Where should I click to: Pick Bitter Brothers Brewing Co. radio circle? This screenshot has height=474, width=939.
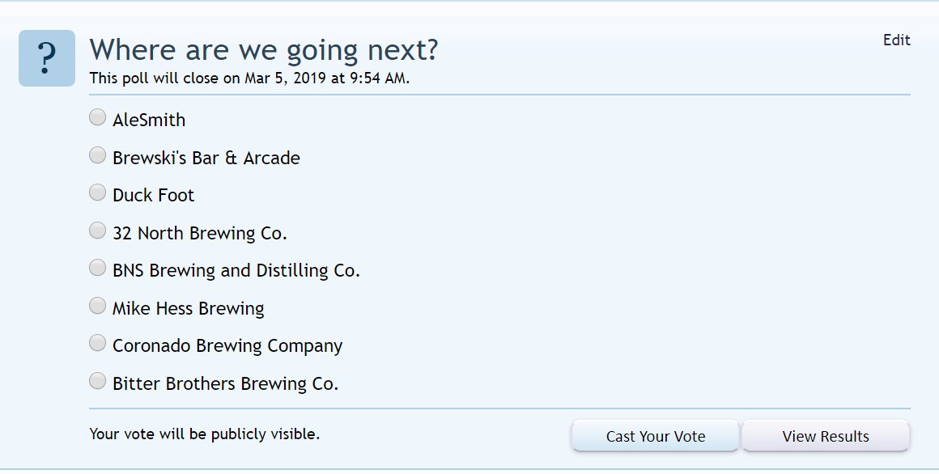pos(98,381)
